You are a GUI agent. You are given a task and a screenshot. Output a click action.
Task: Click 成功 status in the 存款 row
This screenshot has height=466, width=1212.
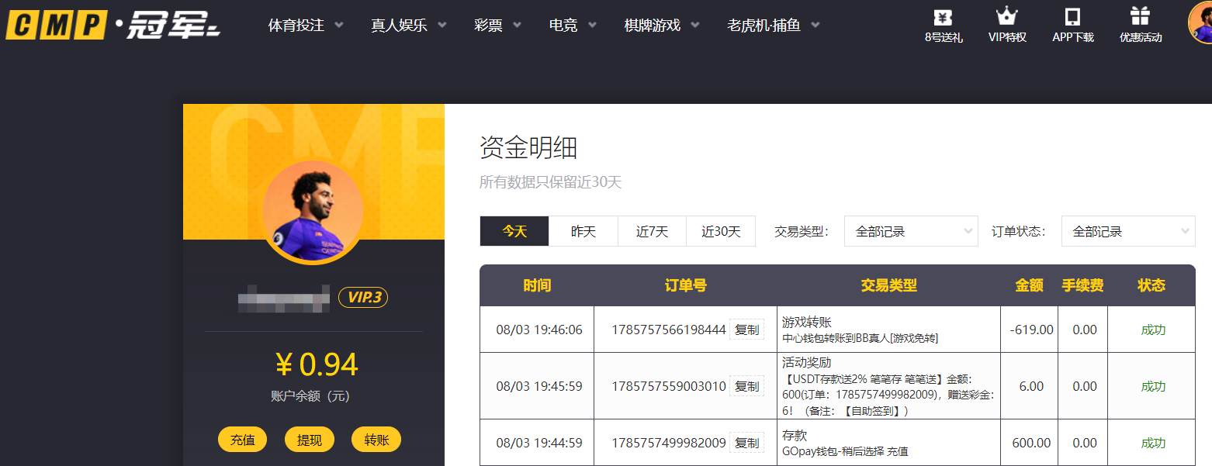pos(1153,443)
